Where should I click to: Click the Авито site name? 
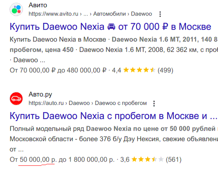click(x=38, y=5)
